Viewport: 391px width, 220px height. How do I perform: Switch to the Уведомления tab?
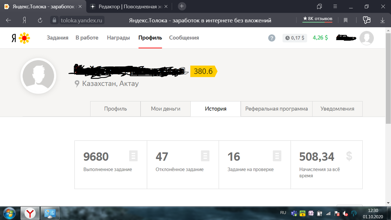click(x=337, y=109)
